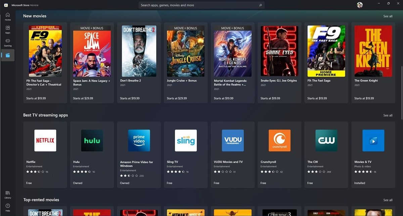Screen dimensions: 403x216
Task: Click 'The Green Knight' title text
Action: 366,81
